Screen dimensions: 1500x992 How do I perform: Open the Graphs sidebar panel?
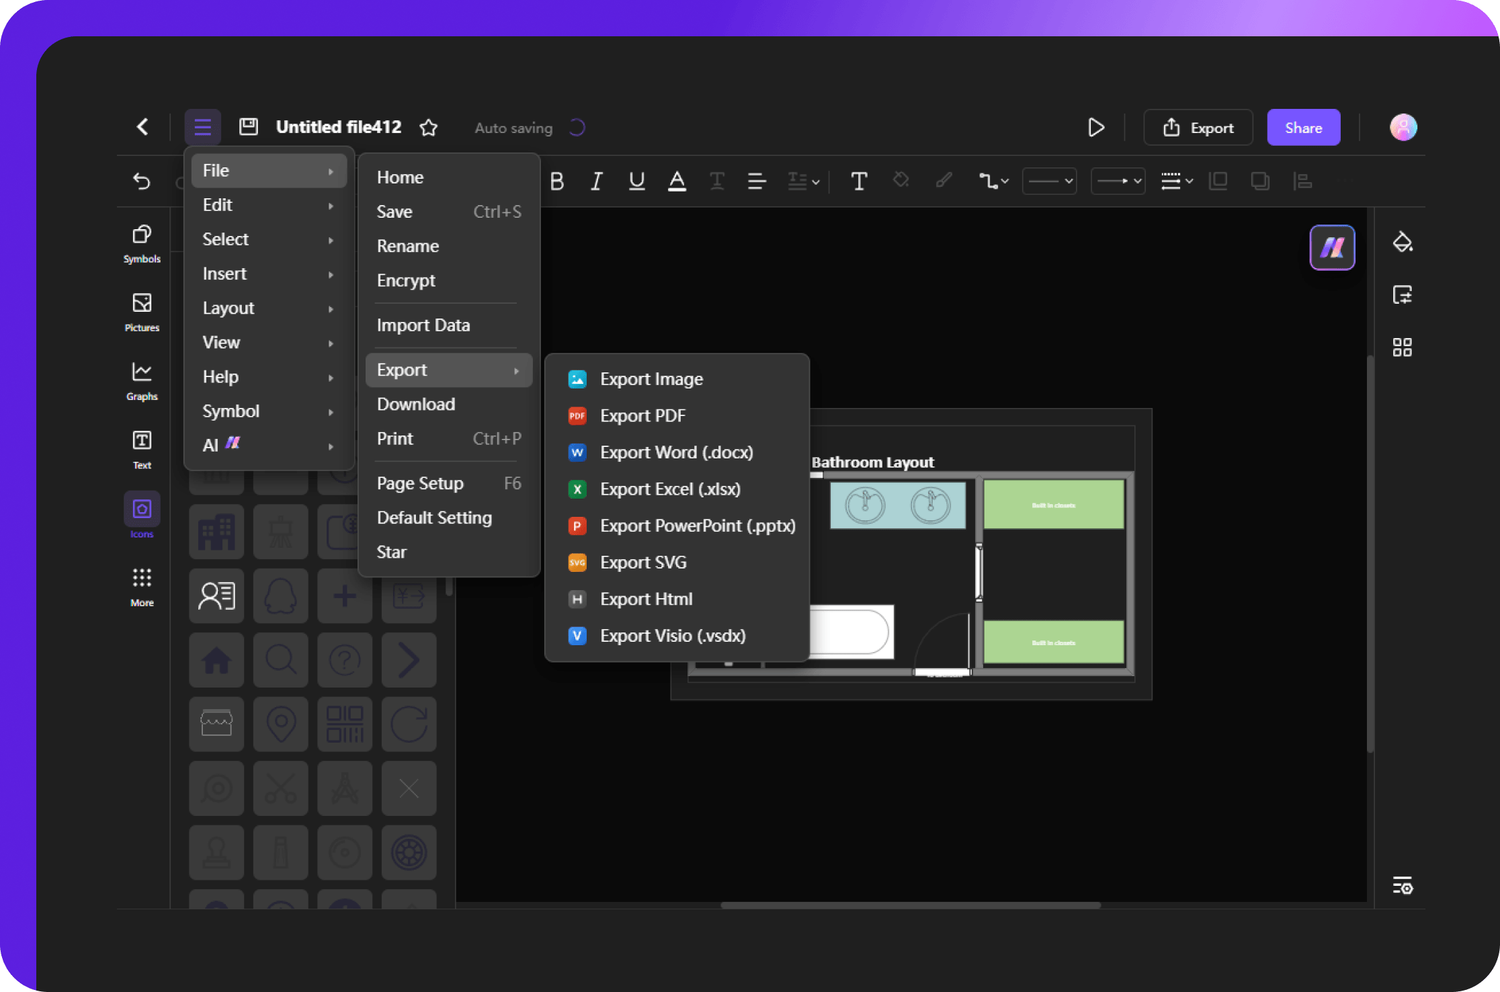(x=142, y=381)
